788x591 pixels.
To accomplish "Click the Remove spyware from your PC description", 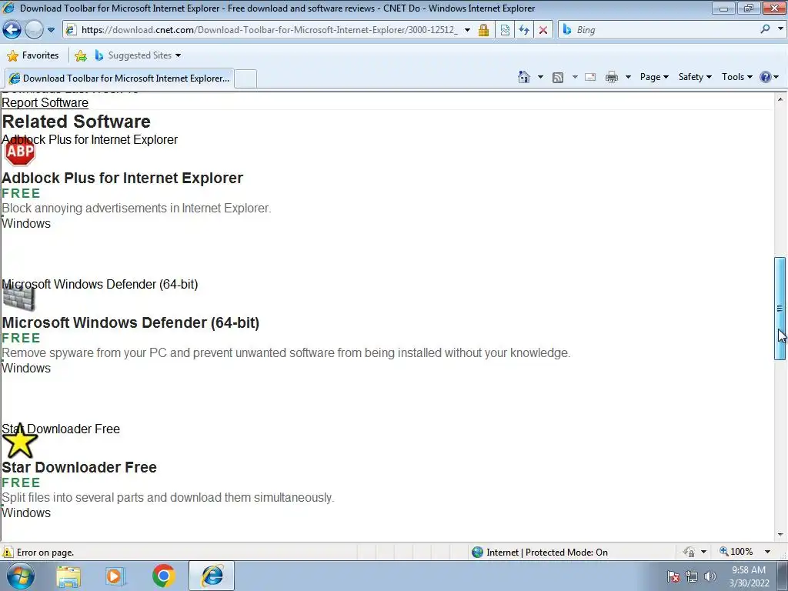I will click(286, 352).
